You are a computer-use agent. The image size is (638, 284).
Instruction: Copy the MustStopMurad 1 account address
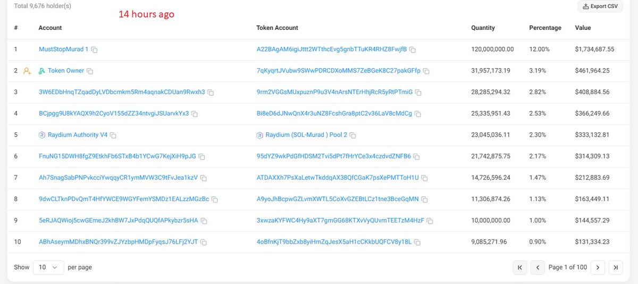pyautogui.click(x=94, y=49)
